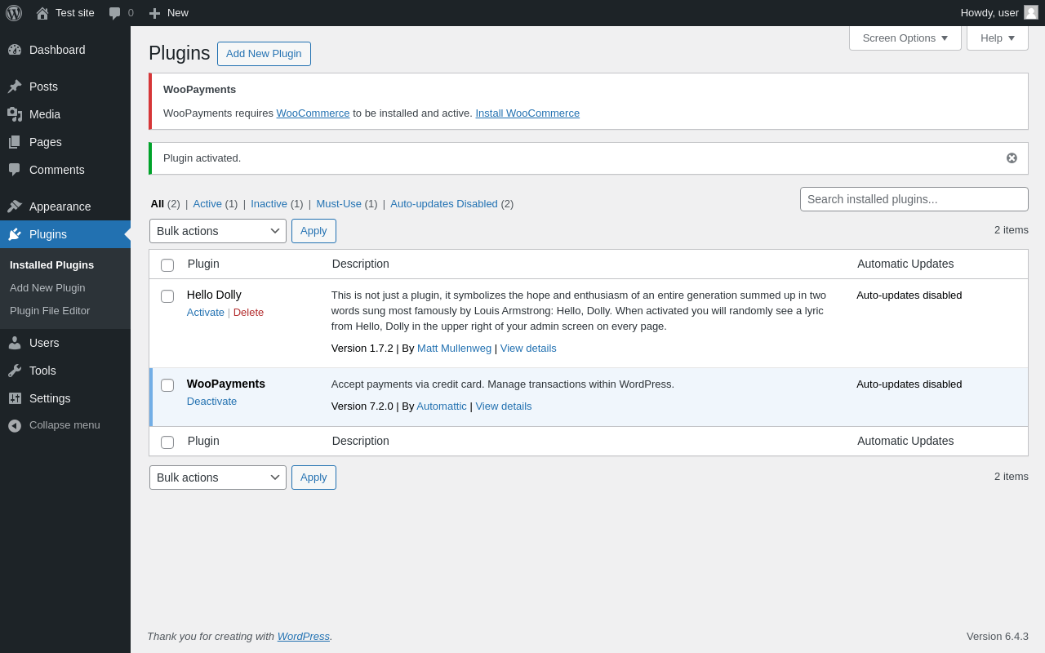
Task: Click the Install WooCommerce link
Action: coord(527,113)
